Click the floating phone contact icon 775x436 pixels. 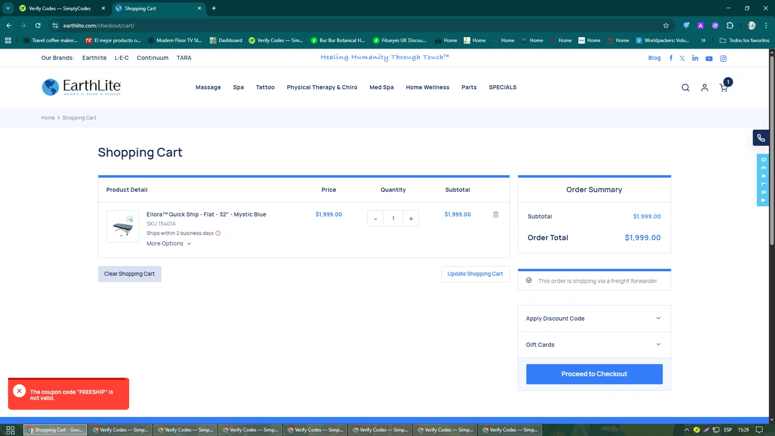[x=761, y=138]
